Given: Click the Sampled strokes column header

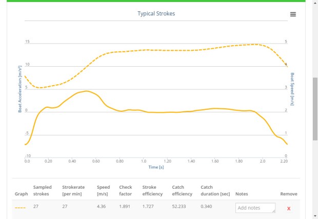Looking at the screenshot, I should click(42, 191).
